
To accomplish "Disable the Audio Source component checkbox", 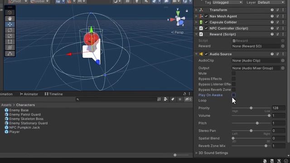I will tap(206, 54).
